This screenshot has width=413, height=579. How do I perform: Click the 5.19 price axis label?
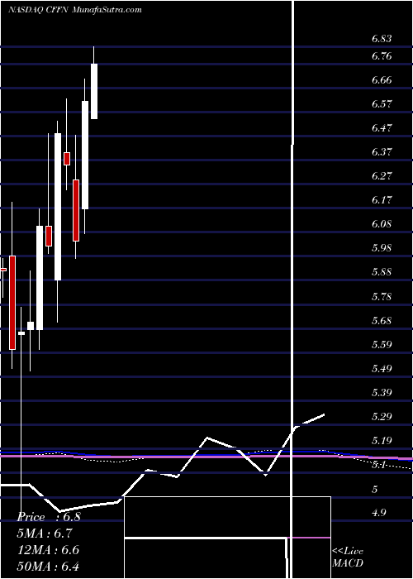point(382,441)
